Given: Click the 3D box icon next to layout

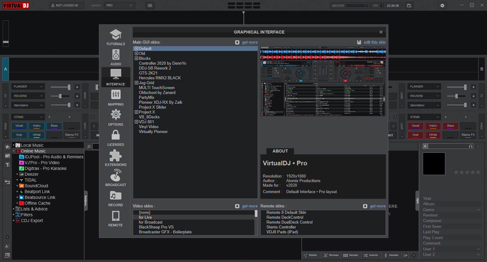Looking at the screenshot, I should pos(150,5).
